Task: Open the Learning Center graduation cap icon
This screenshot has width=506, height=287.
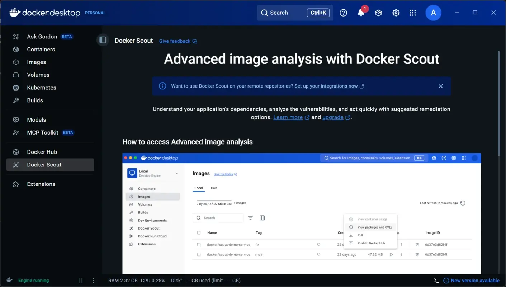Action: (x=378, y=13)
